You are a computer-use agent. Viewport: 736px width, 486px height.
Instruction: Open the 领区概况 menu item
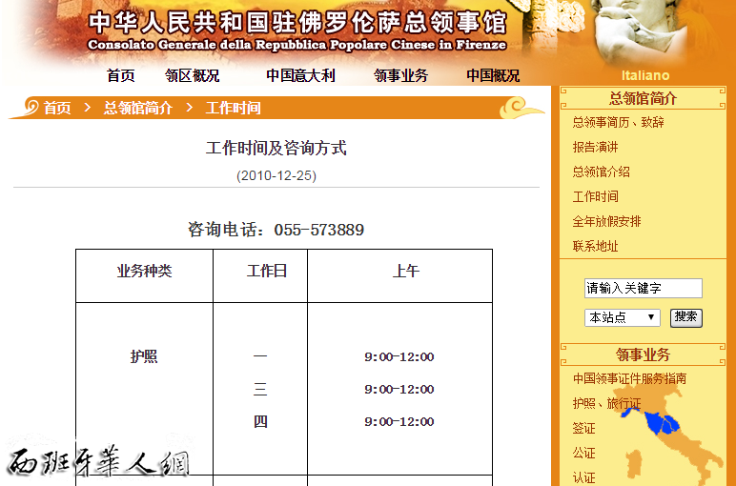click(193, 75)
